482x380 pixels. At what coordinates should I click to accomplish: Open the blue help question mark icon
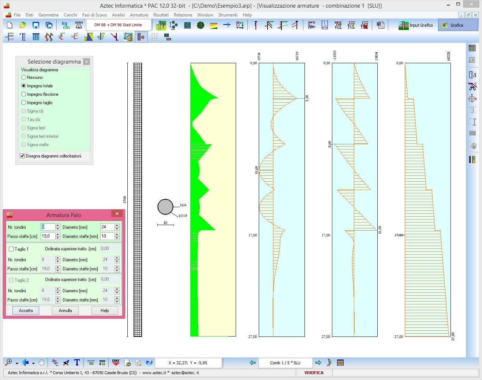(149, 362)
